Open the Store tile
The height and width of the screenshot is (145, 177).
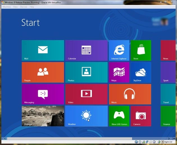[141, 50]
